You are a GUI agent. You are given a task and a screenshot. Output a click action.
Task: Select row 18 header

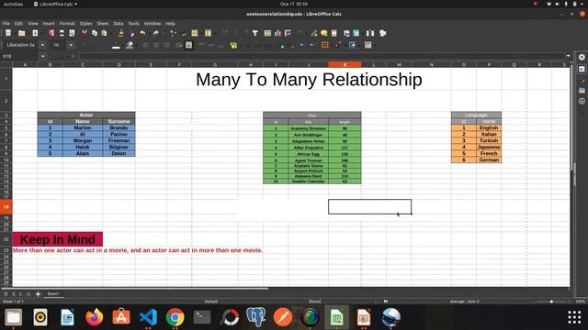tap(6, 207)
